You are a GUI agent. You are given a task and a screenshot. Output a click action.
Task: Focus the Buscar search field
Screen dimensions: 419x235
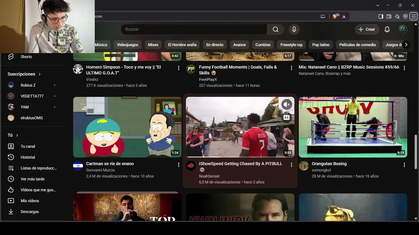[x=194, y=29]
